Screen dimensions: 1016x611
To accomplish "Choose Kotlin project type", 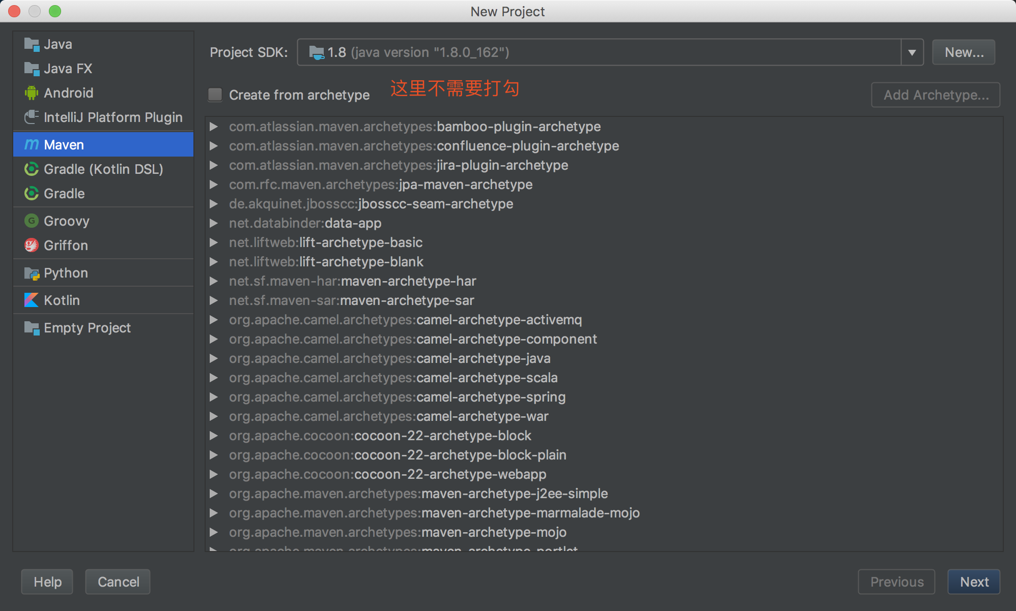I will pyautogui.click(x=103, y=300).
